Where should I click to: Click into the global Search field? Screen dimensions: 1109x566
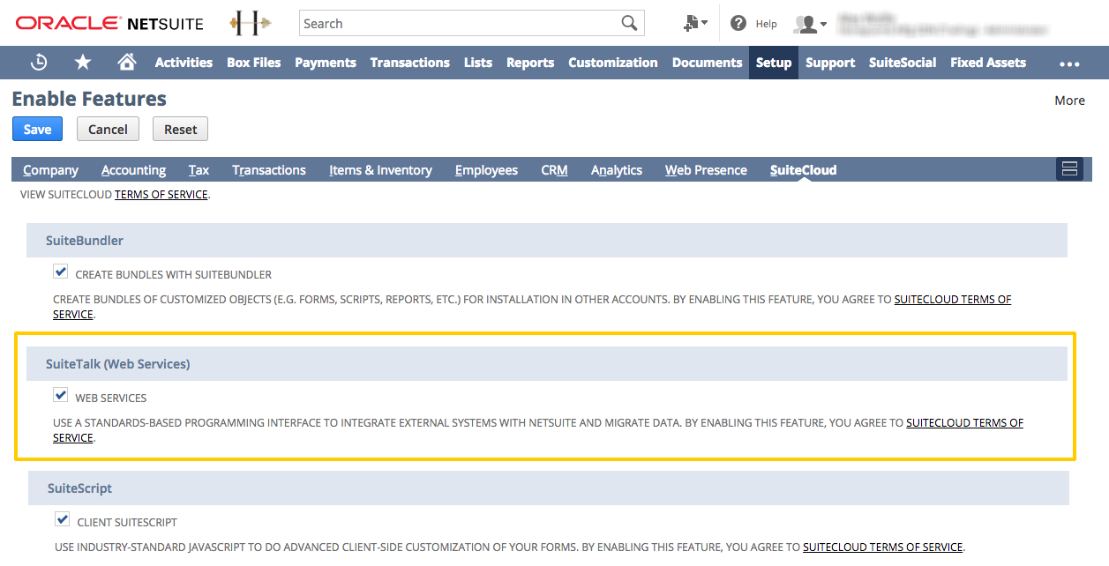457,24
